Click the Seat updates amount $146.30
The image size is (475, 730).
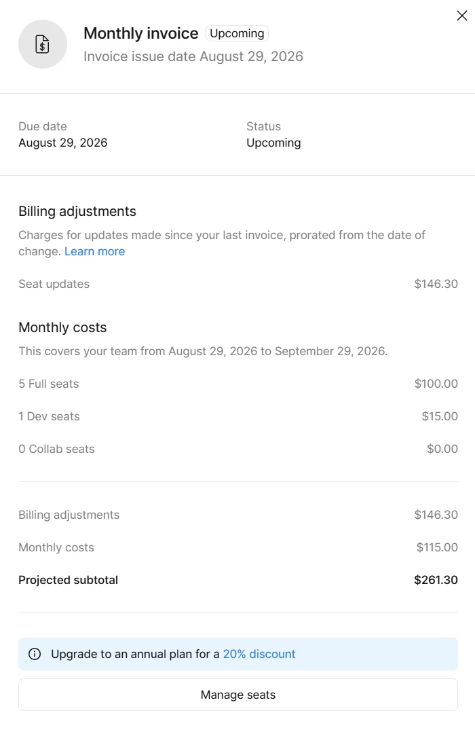pyautogui.click(x=436, y=284)
